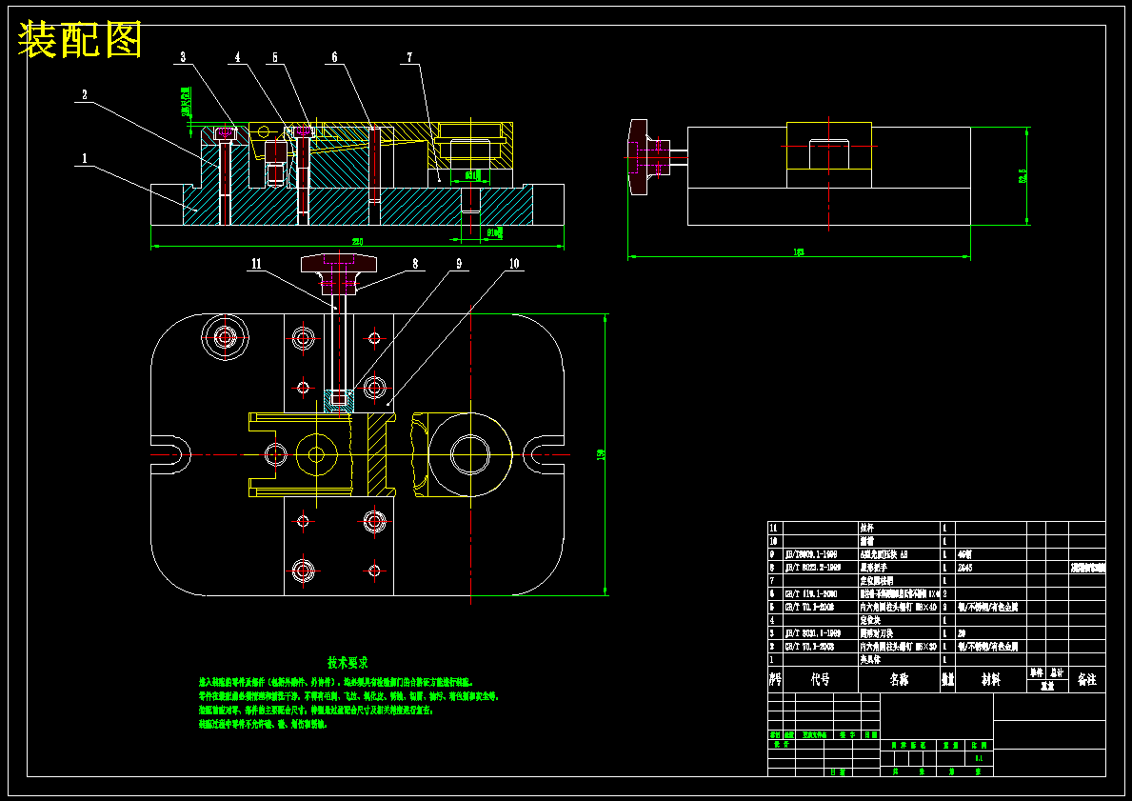Click the first line of technical requirements text
This screenshot has height=801, width=1132.
pyautogui.click(x=336, y=682)
